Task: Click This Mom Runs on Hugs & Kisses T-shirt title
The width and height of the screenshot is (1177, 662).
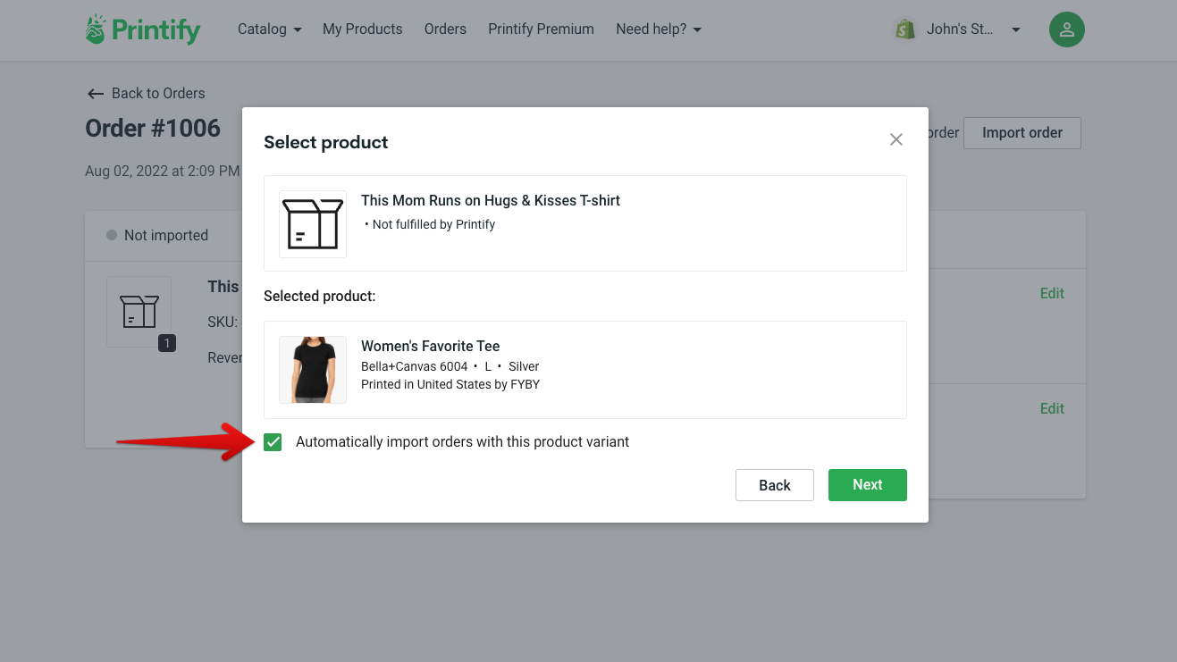Action: [491, 201]
